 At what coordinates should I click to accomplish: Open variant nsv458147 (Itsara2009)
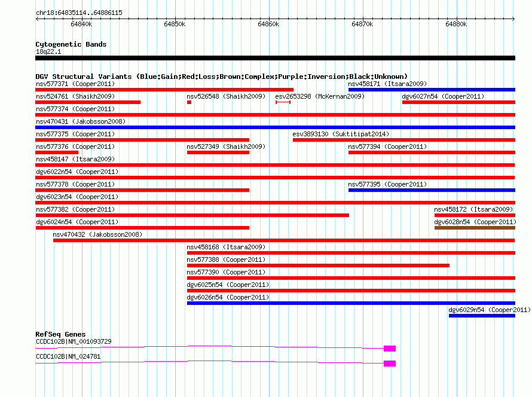[75, 159]
